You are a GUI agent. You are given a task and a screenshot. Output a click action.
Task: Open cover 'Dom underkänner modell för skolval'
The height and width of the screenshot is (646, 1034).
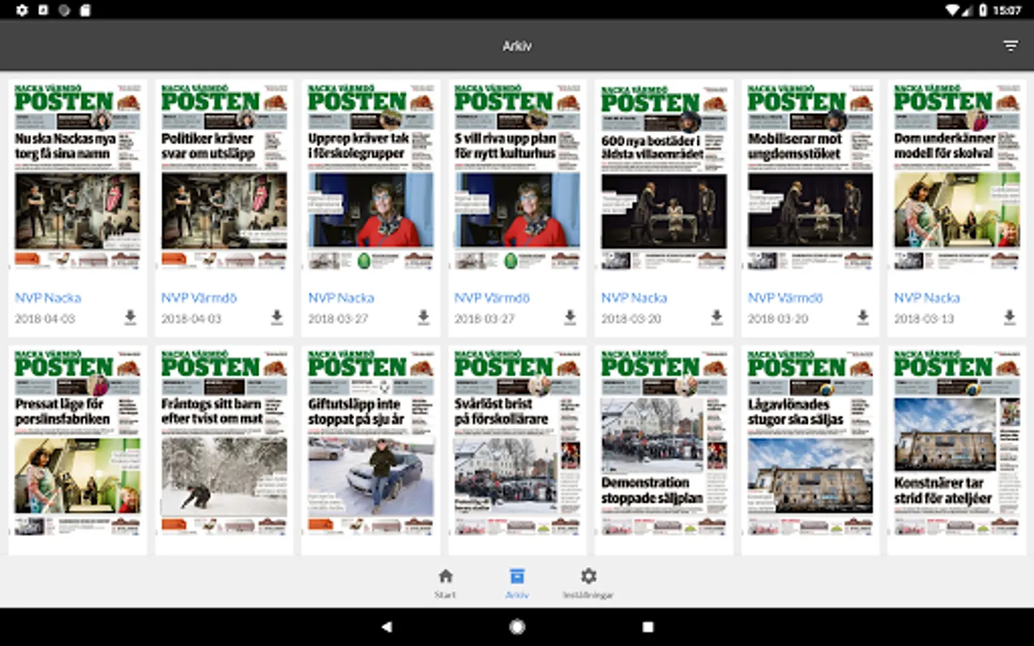click(956, 177)
